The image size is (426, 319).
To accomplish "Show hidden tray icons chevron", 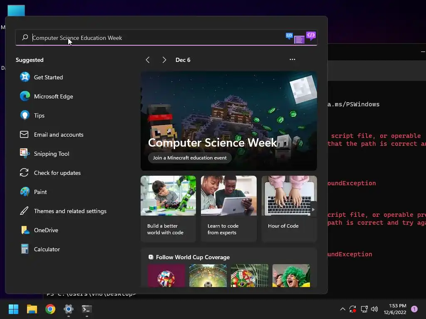I will point(343,309).
